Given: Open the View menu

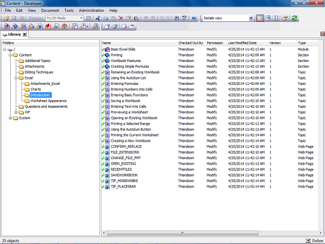Looking at the screenshot, I should click(x=32, y=10).
